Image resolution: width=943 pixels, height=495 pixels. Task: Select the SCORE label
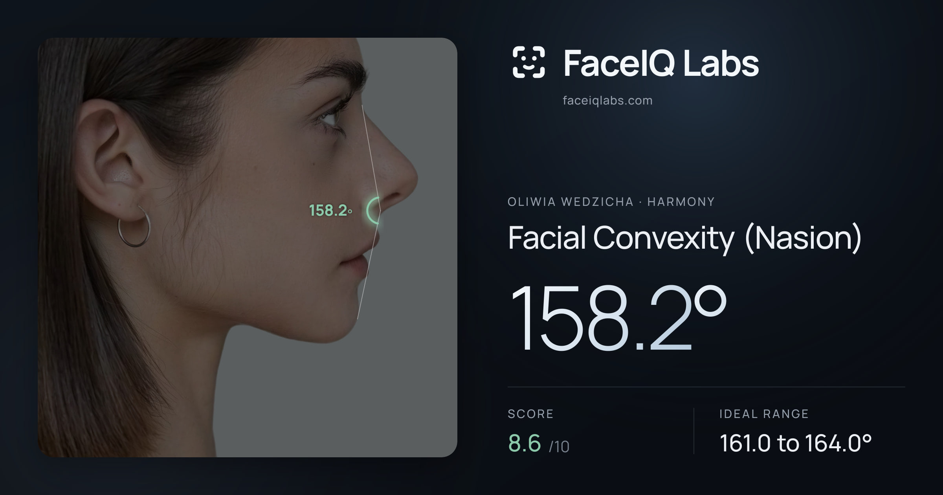tap(530, 414)
